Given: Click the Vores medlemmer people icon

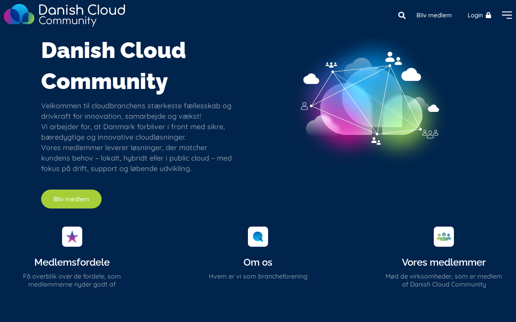Looking at the screenshot, I should click(x=444, y=237).
